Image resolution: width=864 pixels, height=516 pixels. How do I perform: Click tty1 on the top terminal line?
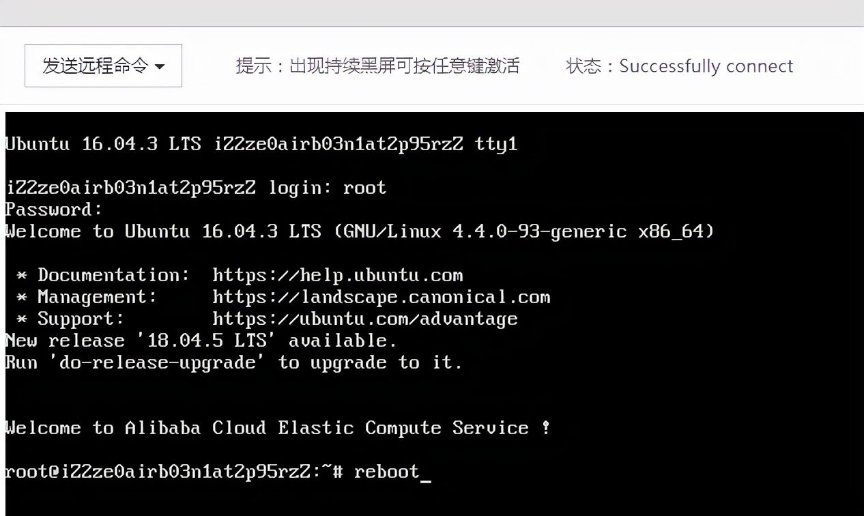(495, 144)
